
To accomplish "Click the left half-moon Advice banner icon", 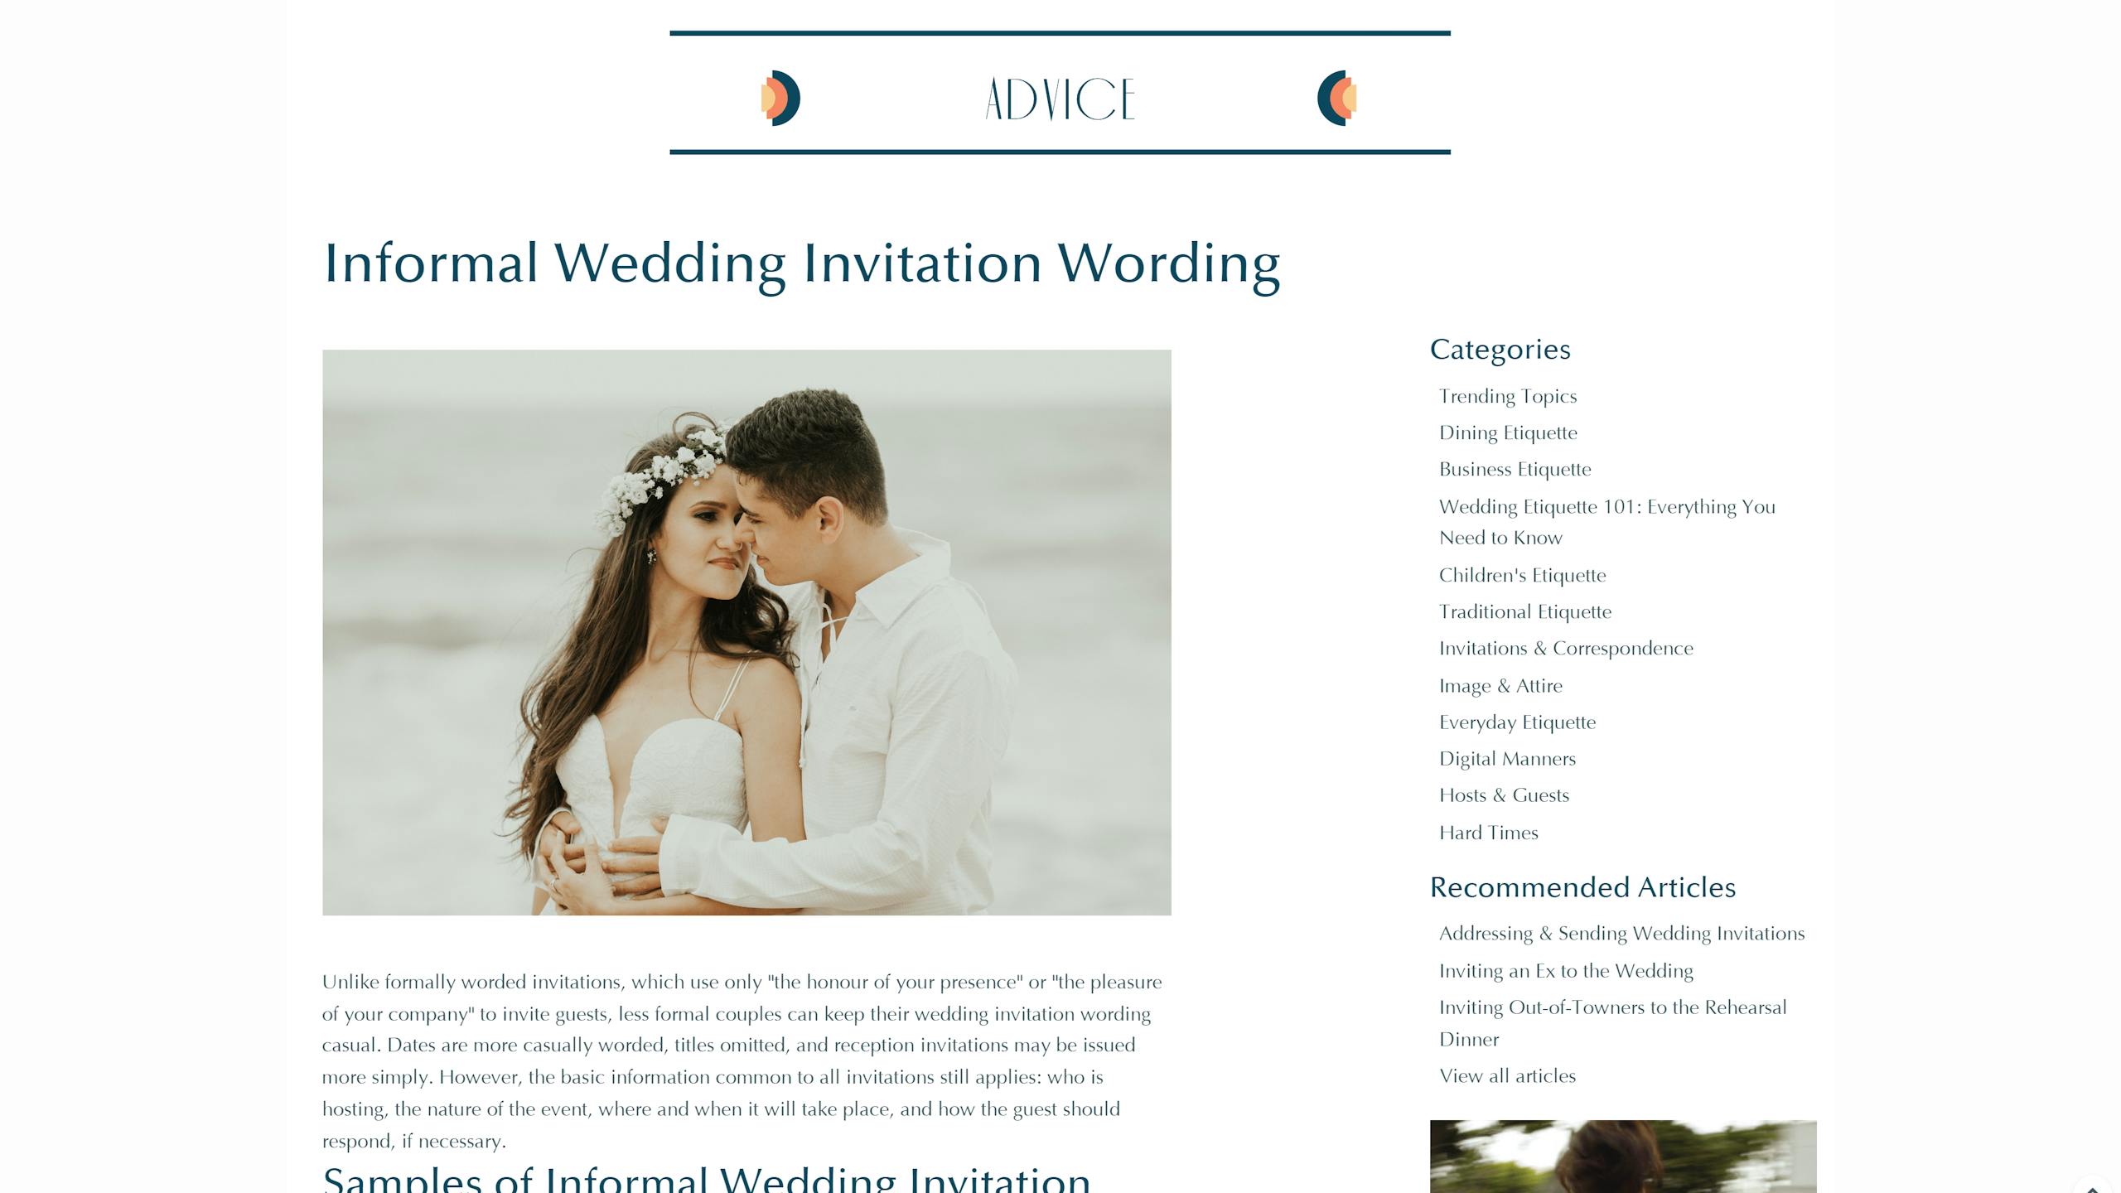I will 780,98.
